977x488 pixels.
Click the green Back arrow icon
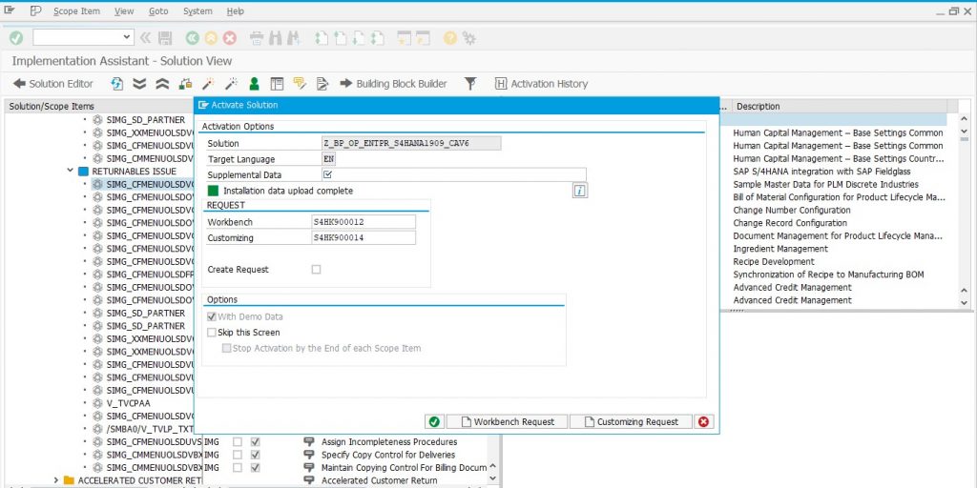193,38
